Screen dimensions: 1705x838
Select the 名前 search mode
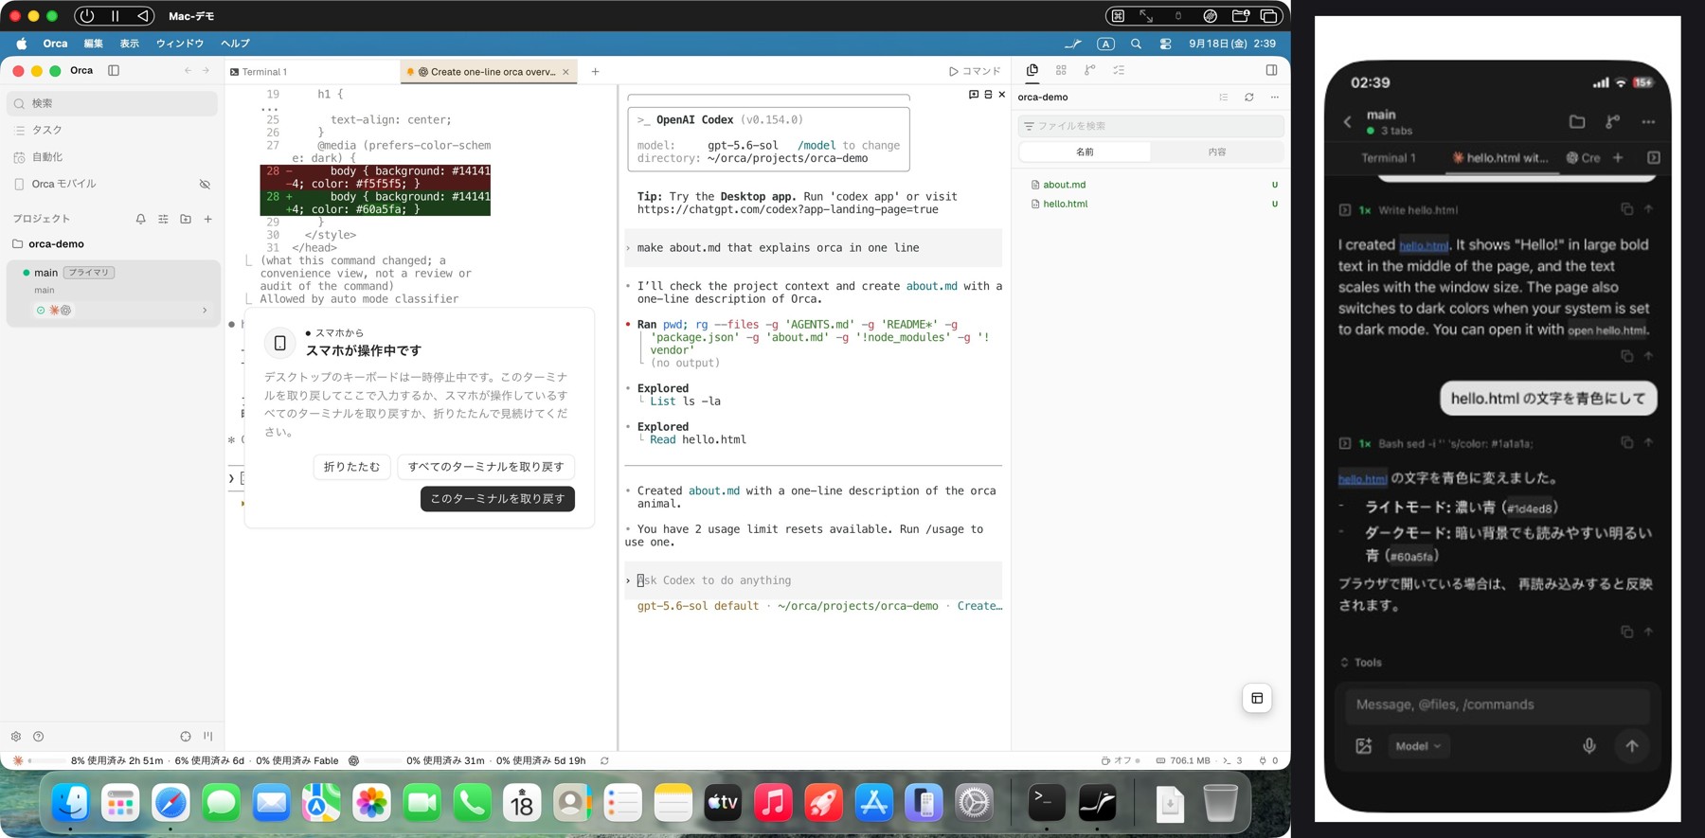pos(1086,152)
